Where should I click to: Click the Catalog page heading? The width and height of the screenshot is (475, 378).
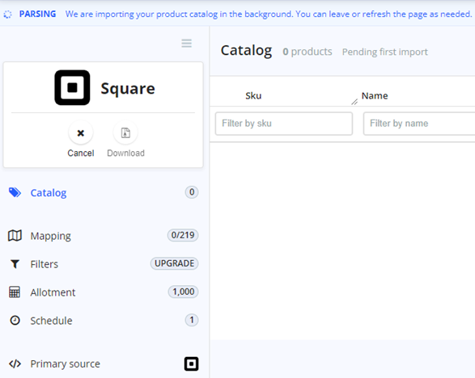click(x=246, y=51)
